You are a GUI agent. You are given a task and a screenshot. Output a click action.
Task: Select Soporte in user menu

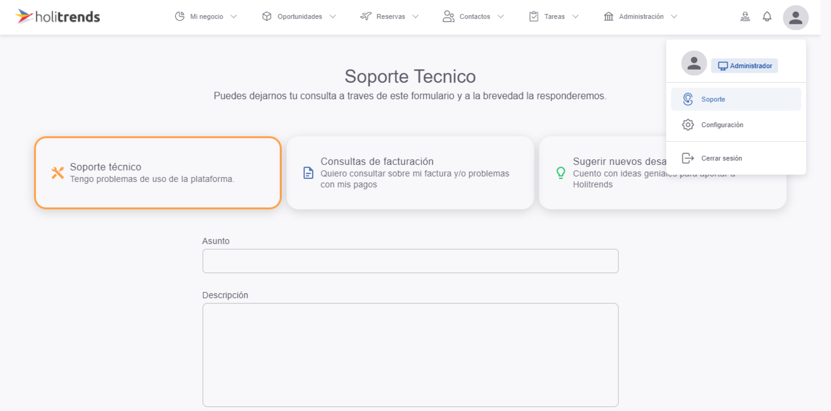point(736,99)
